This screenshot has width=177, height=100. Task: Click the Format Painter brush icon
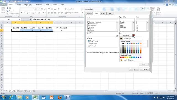(7, 14)
